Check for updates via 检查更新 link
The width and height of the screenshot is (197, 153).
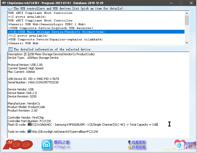(139, 142)
